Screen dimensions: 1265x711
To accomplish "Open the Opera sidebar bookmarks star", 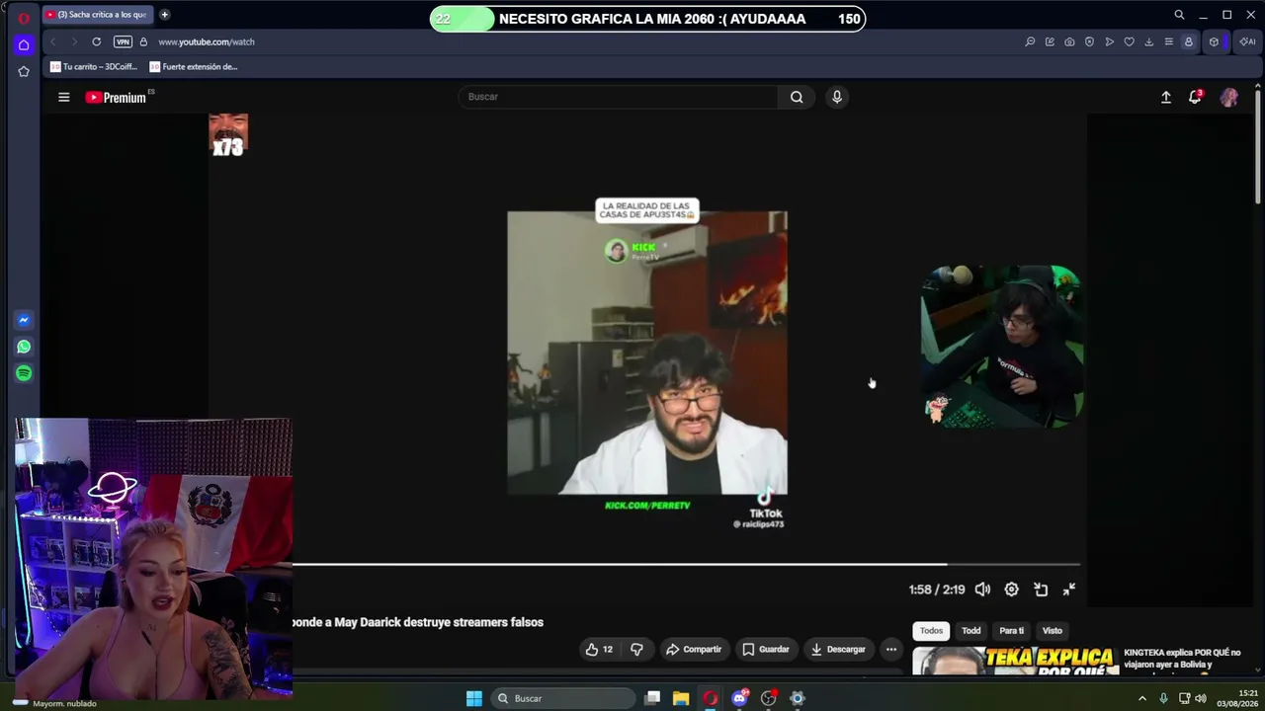I will coord(24,71).
